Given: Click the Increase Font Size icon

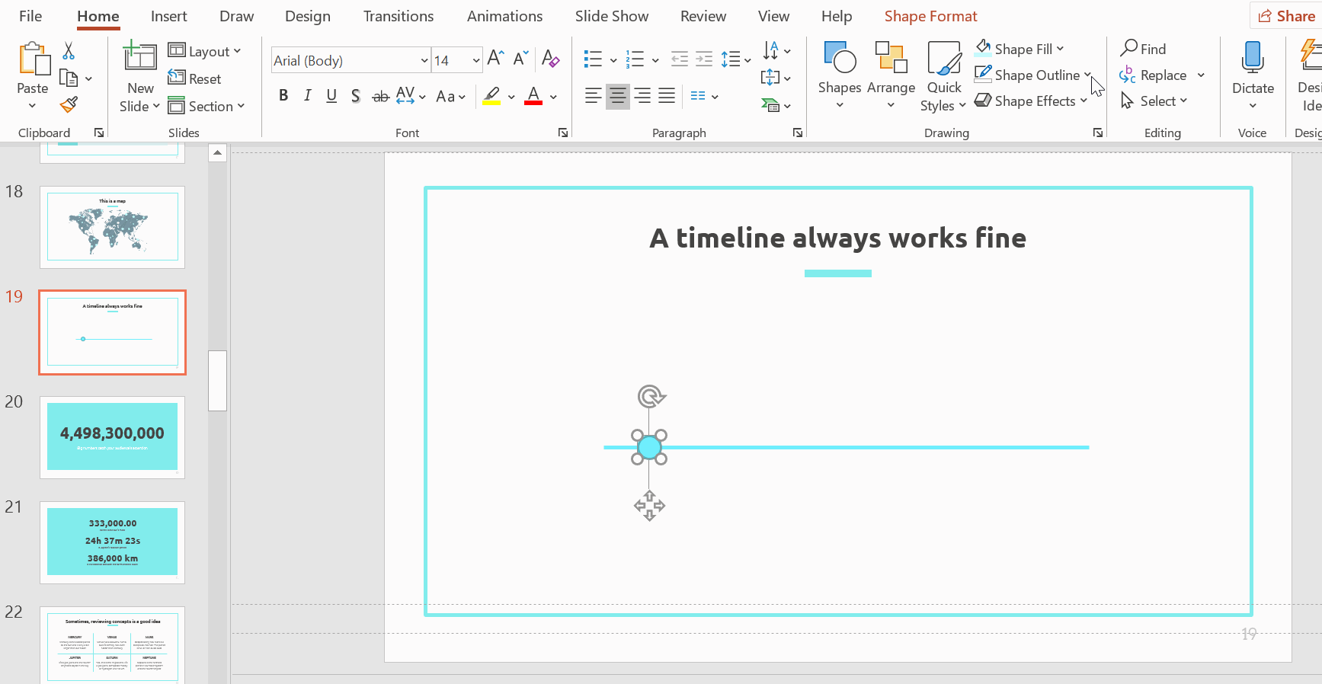Looking at the screenshot, I should (495, 59).
